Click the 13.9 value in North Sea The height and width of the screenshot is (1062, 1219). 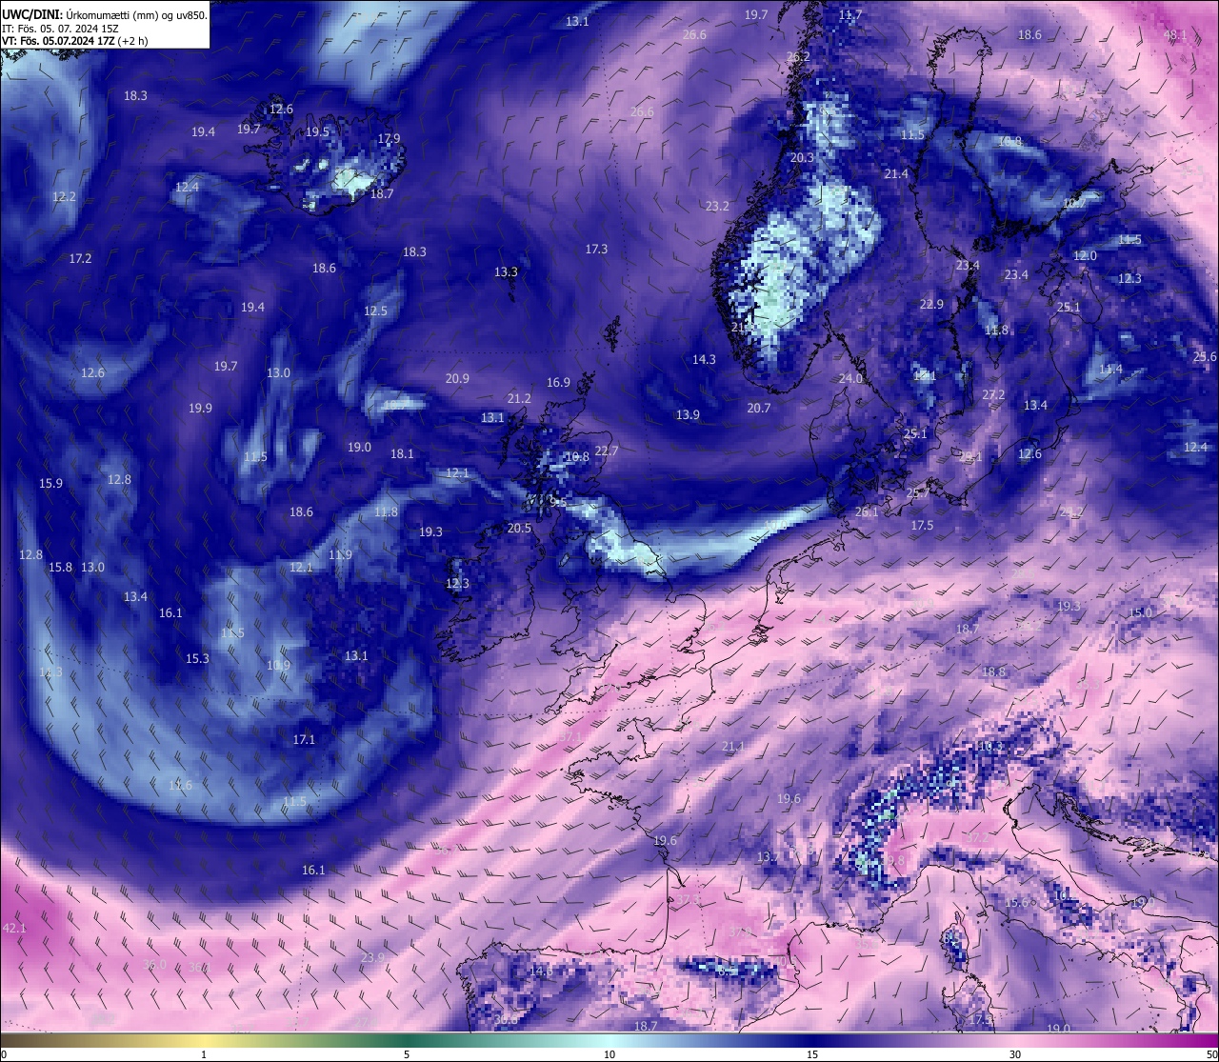688,415
